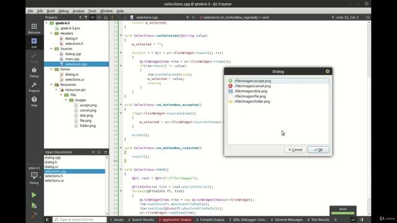Collapse the Headers folder

(x=51, y=33)
